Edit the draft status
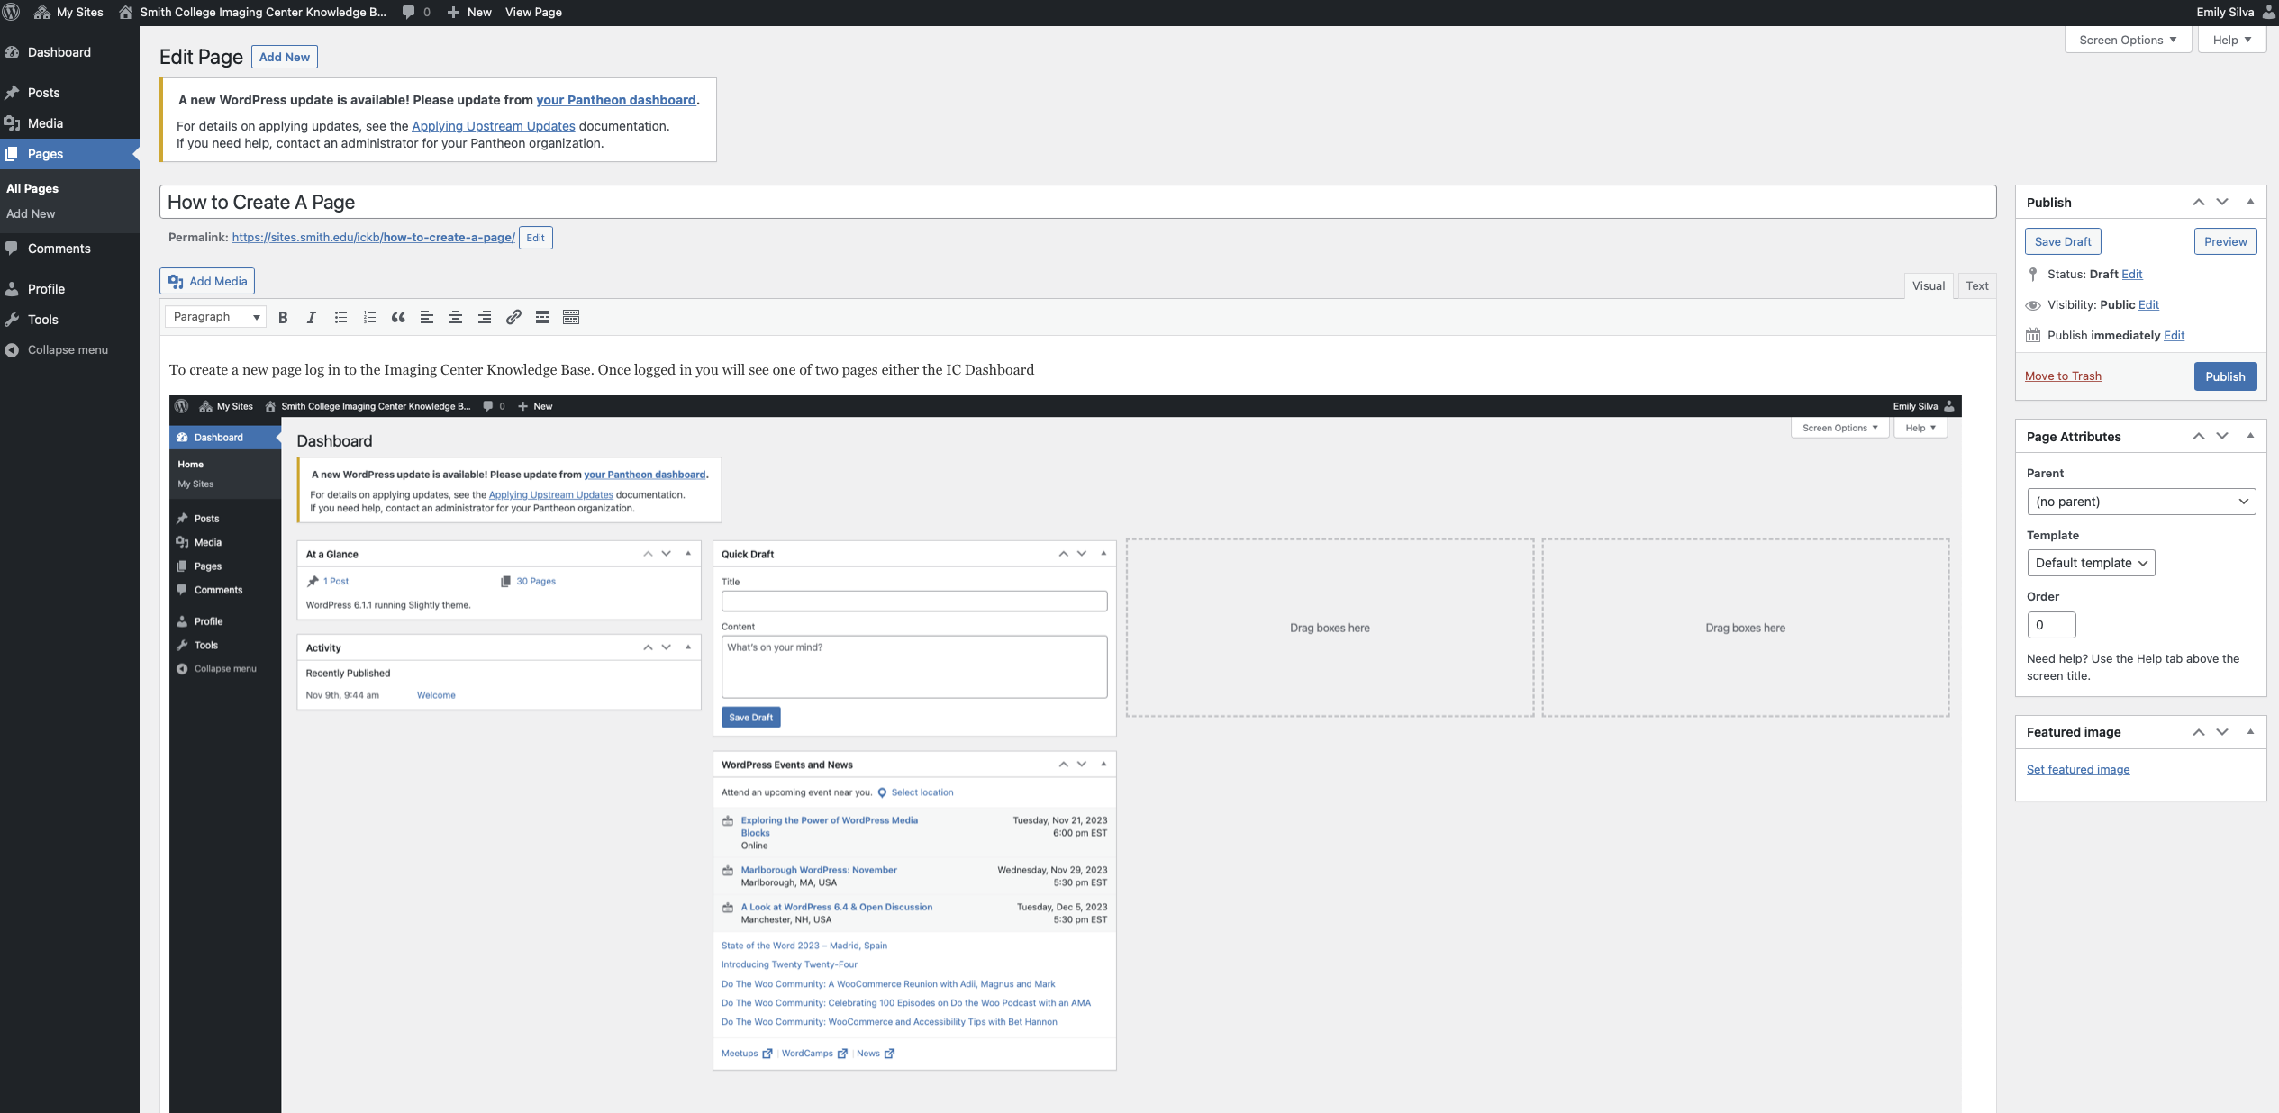The height and width of the screenshot is (1113, 2279). pyautogui.click(x=2131, y=274)
